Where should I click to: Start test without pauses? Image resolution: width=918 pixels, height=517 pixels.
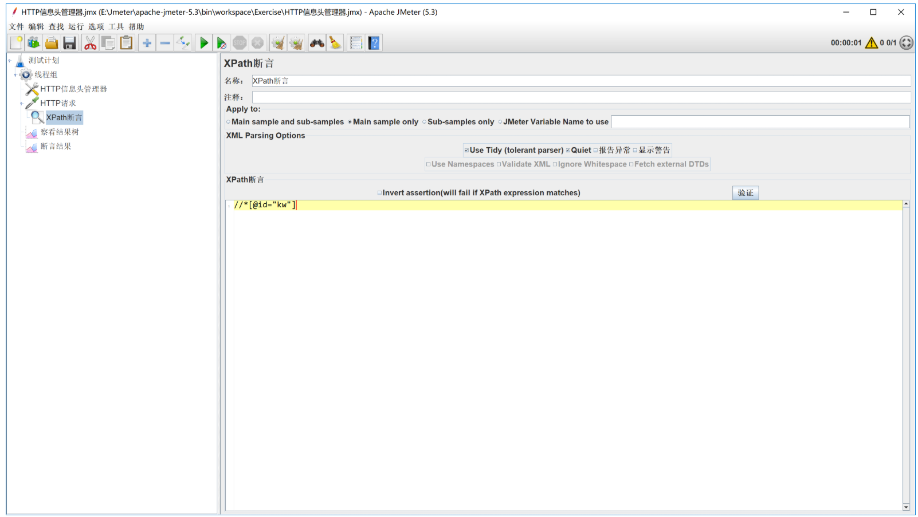coord(222,42)
